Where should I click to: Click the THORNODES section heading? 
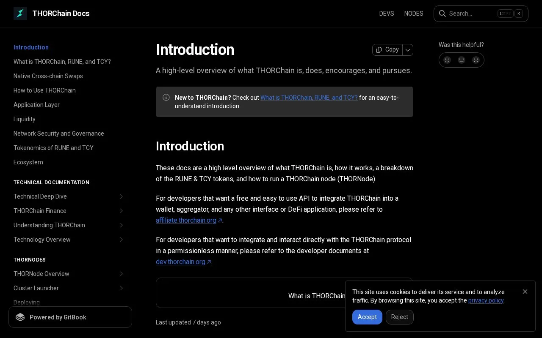[30, 260]
